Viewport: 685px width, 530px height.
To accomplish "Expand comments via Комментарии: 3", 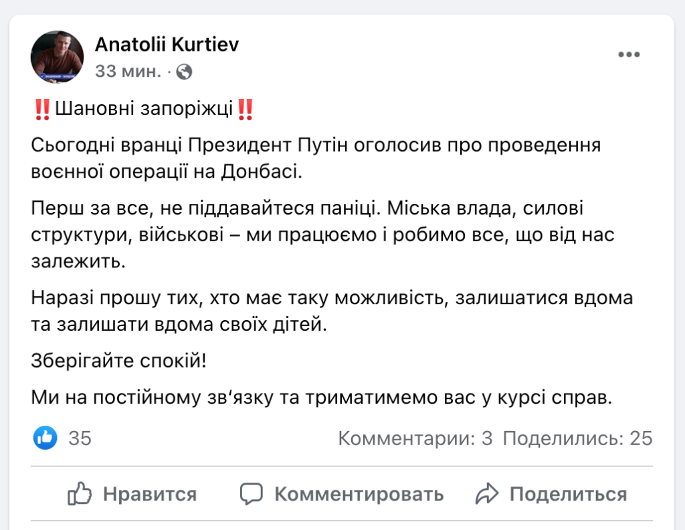I will (415, 438).
